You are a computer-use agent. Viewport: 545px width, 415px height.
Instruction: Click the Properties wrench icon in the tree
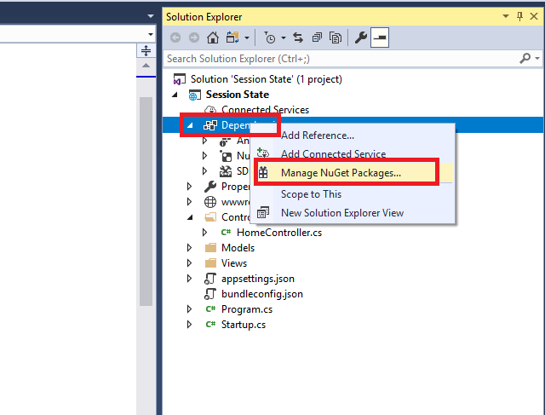point(210,187)
